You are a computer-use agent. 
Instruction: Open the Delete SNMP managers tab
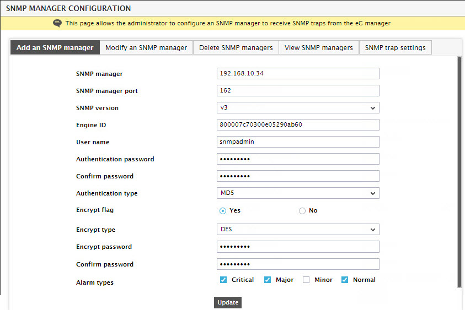(x=236, y=48)
